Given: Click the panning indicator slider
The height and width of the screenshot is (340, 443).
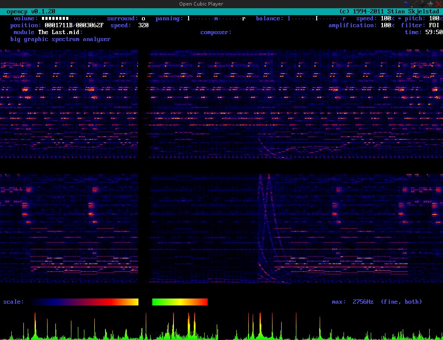Looking at the screenshot, I should (216, 18).
